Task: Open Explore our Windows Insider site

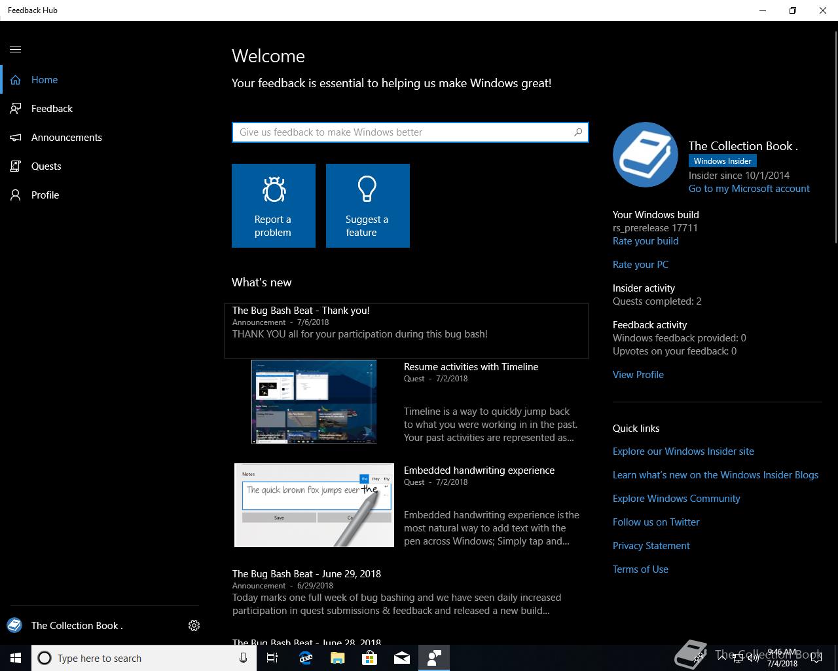Action: pos(683,451)
